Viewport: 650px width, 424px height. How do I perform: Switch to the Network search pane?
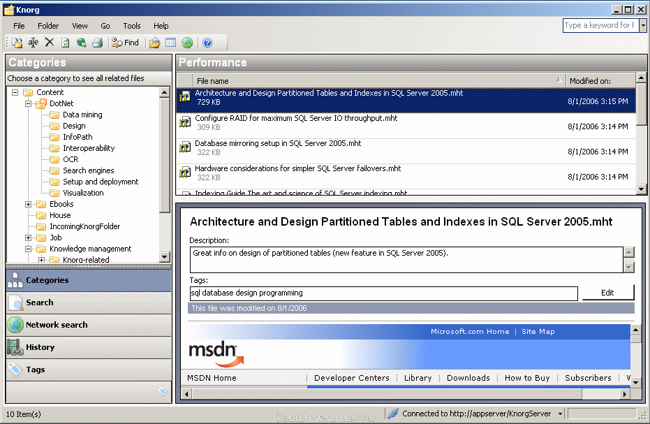[89, 325]
